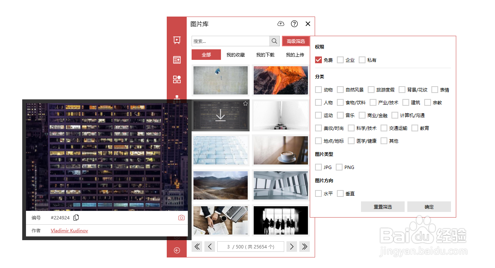This screenshot has width=495, height=268.
Task: Filter by PNG image type
Action: click(x=339, y=167)
